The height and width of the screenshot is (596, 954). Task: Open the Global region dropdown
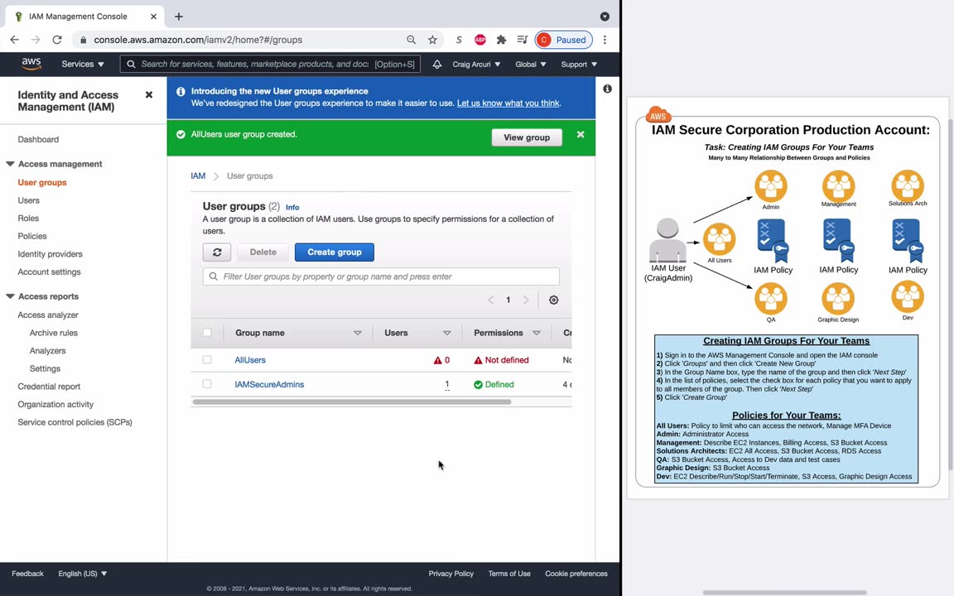click(531, 64)
